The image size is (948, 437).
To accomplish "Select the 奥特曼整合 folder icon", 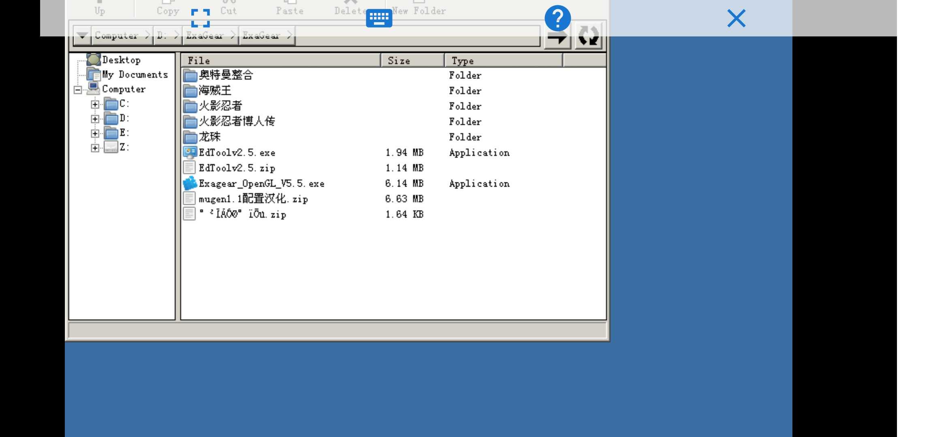I will click(190, 75).
